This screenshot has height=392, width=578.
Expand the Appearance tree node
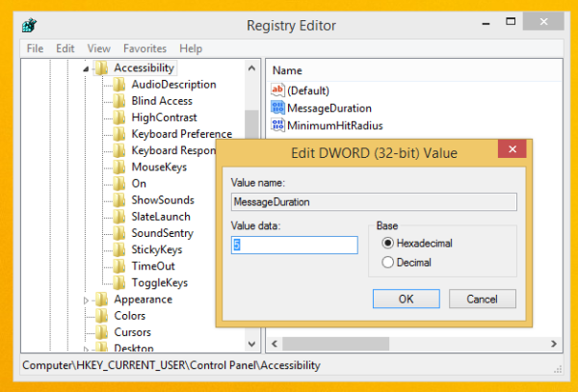86,301
